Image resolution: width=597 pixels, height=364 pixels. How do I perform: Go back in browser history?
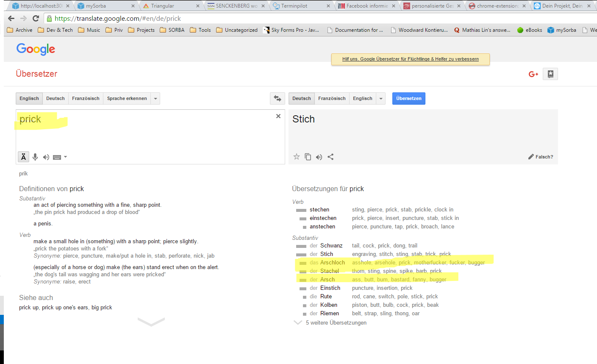click(11, 18)
